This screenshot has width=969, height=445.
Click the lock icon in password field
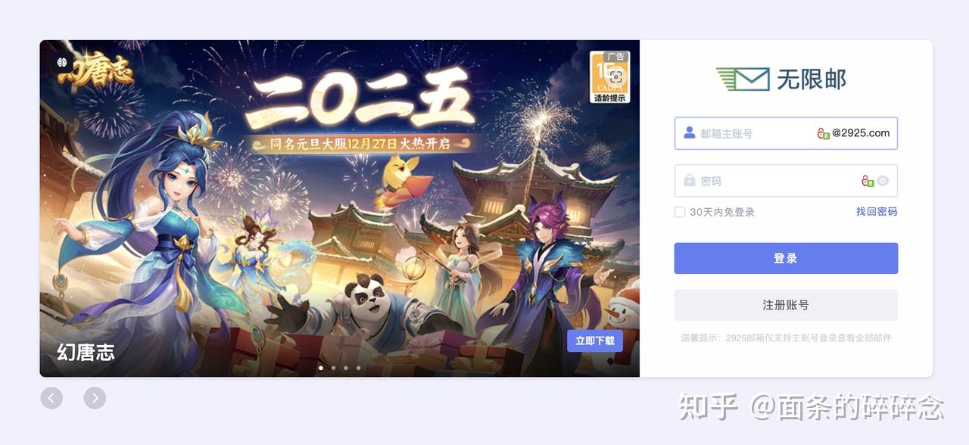point(689,180)
